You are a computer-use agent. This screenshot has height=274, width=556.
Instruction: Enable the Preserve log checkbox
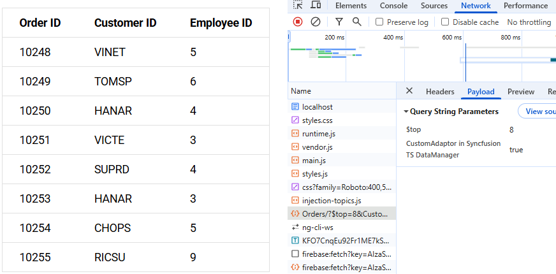(379, 22)
